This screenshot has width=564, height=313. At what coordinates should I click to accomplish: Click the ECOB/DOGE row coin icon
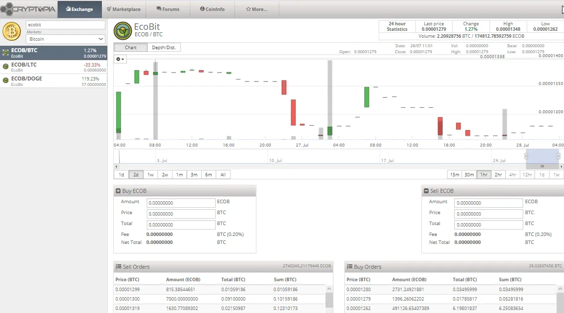pos(5,80)
